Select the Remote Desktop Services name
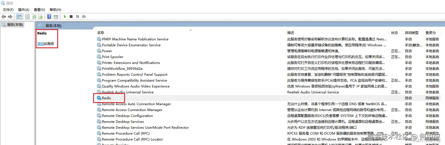Viewport: 445px width, 145px height. 123,121
